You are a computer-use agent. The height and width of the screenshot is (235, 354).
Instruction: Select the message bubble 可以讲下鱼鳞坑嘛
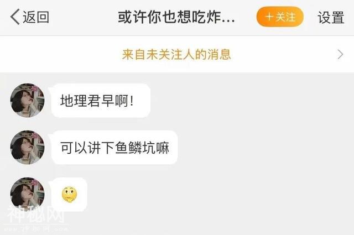coord(114,148)
